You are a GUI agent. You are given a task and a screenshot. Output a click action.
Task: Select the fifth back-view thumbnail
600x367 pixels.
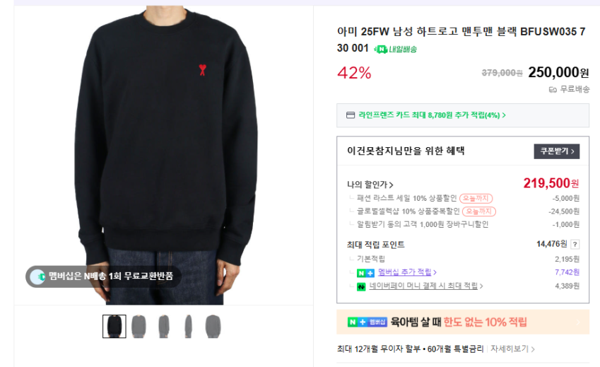[x=213, y=327]
